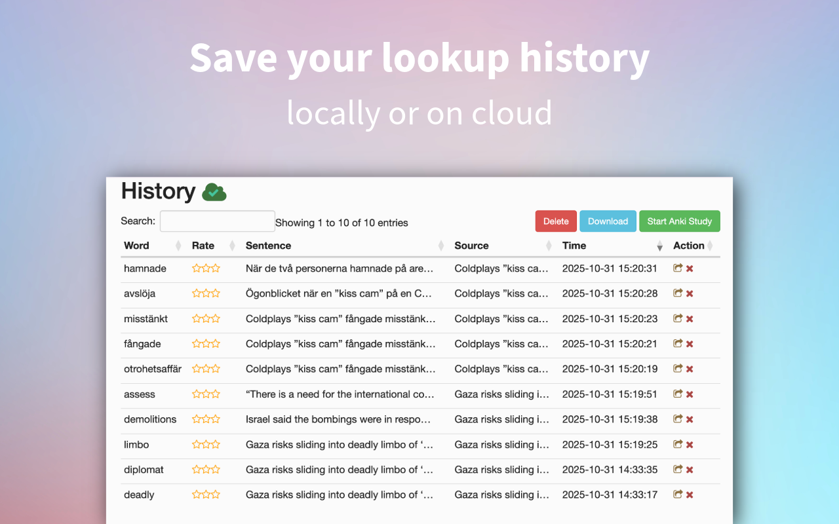Set star rating for the otrohetsaffär word

click(x=206, y=369)
